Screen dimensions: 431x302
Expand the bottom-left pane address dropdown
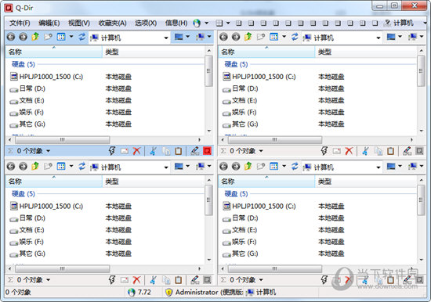[x=166, y=167]
